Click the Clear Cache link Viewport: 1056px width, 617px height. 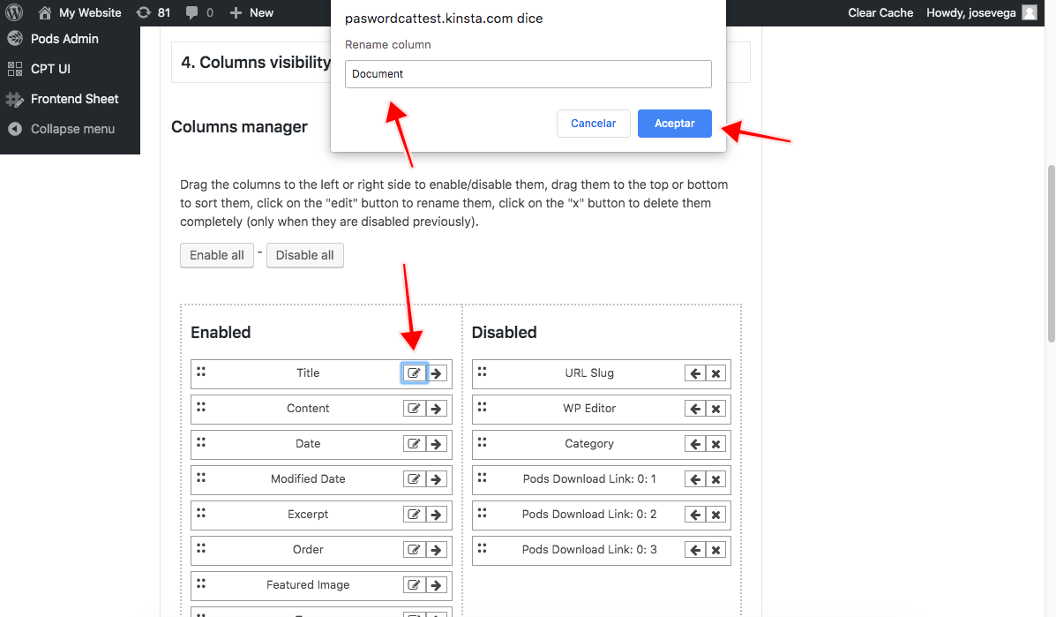(x=880, y=12)
